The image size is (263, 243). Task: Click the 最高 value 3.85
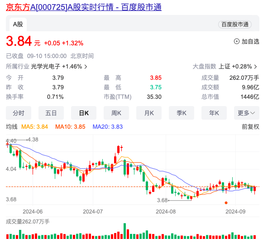click(156, 78)
